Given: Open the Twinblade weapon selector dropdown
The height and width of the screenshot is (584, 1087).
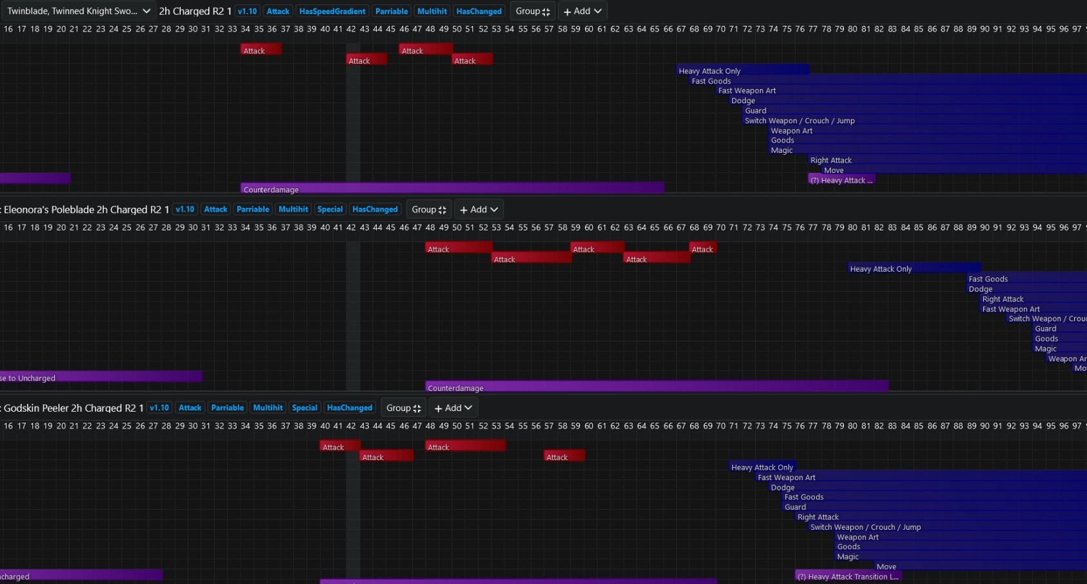Looking at the screenshot, I should (x=79, y=11).
